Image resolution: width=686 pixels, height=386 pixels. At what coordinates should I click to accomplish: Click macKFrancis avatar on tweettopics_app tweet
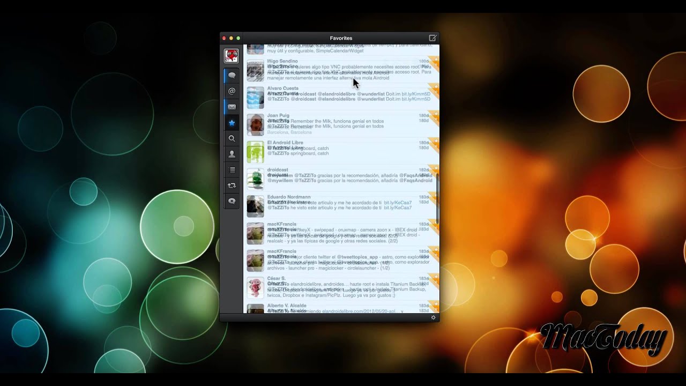point(255,261)
